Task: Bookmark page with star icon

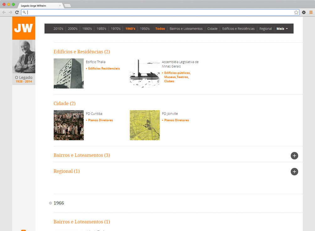Action: (296, 12)
